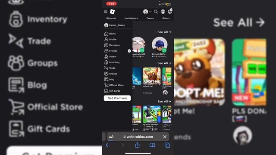
Task: Tap green chat icon on rgamatrix13 avatar
Action: coord(142,50)
